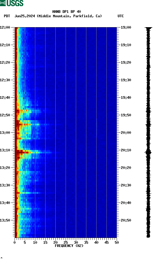Click the 13:20 PDT time label
The image size is (161, 261).
(5, 168)
